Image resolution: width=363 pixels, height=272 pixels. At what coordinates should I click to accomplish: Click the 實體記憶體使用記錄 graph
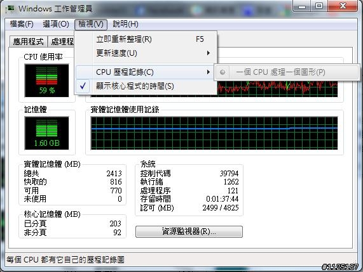tap(214, 133)
